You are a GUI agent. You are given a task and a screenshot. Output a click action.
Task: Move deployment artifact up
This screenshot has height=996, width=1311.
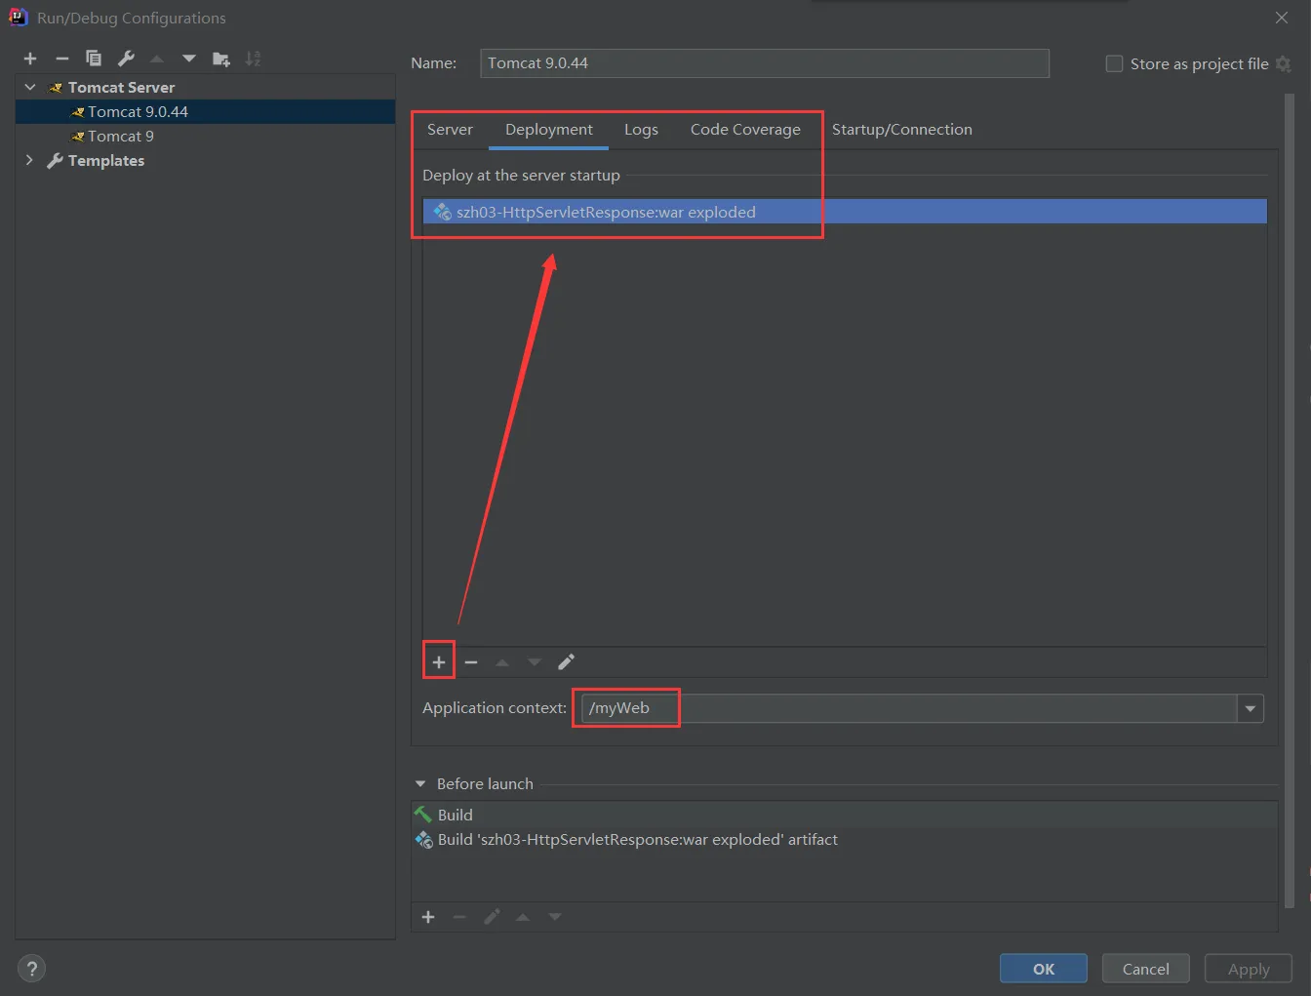coord(502,662)
